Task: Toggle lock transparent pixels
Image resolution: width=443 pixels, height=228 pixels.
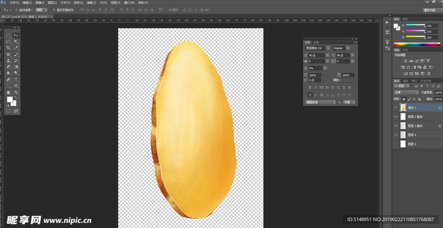Action: point(404,99)
